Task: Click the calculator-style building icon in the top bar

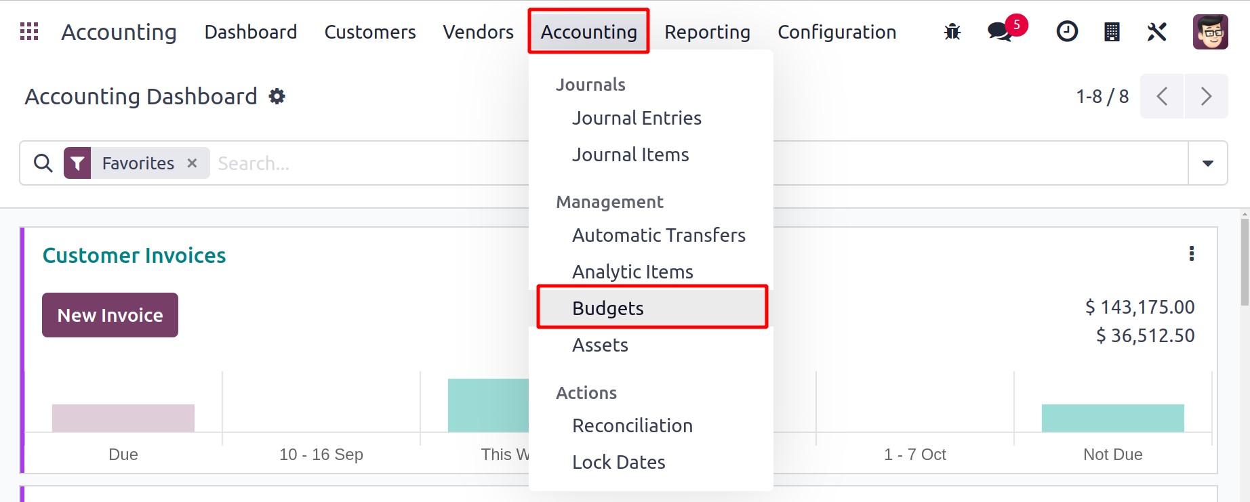Action: coord(1112,32)
